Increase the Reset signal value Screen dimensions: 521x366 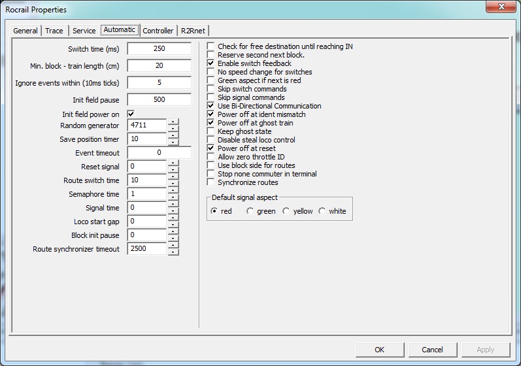173,163
